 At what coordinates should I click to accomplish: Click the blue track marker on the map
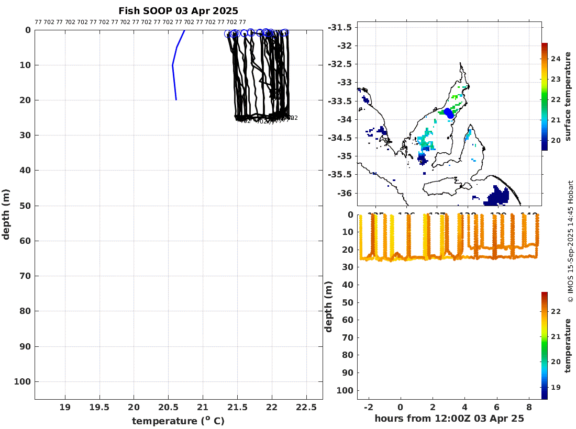tap(449, 113)
